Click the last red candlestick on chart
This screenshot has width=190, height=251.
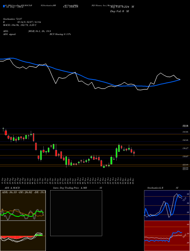134,153
